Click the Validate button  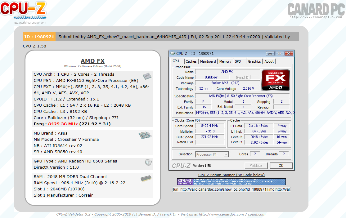tap(256, 166)
